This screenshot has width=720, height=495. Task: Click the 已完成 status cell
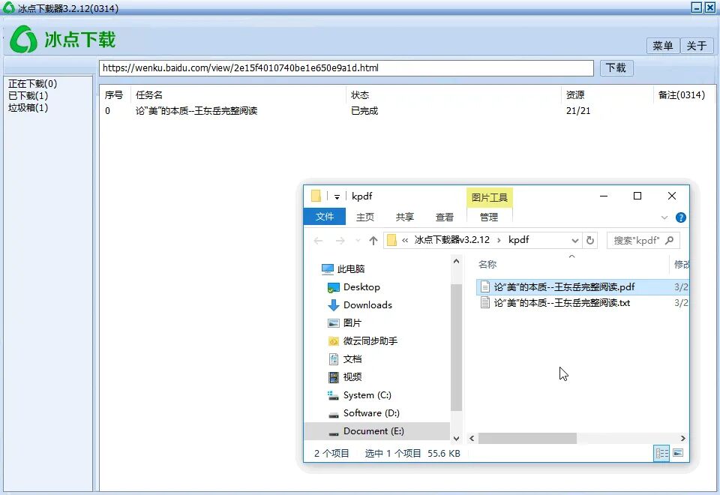pos(364,111)
